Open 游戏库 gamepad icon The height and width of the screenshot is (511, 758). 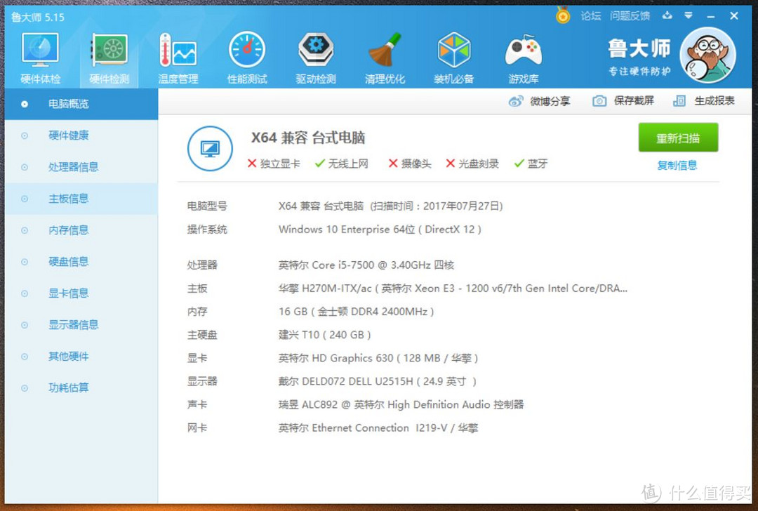pos(523,58)
